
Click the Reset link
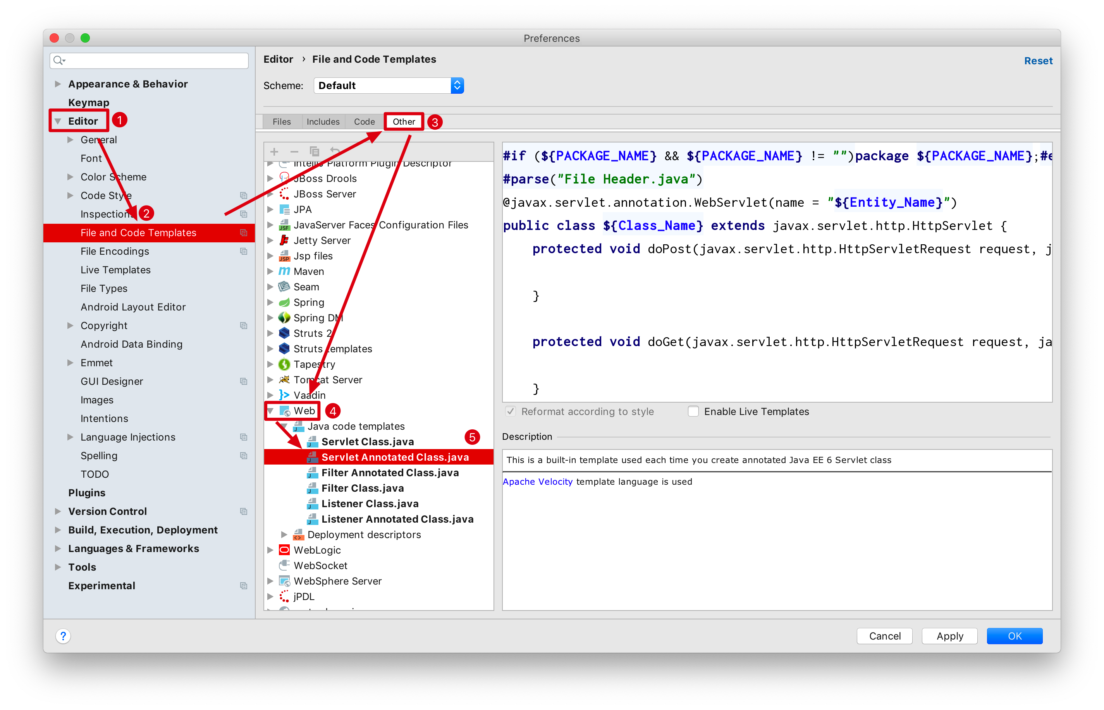coord(1038,61)
